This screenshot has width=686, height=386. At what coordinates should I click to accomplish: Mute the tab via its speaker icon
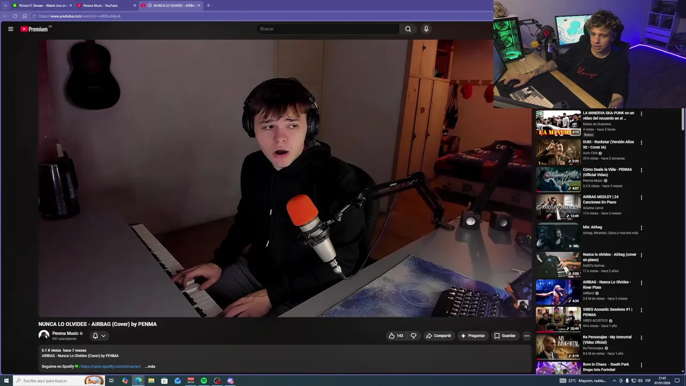(x=149, y=5)
